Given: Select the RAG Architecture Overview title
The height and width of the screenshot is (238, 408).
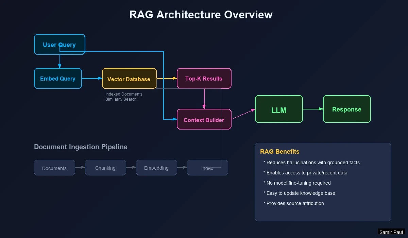Looking at the screenshot, I should (201, 15).
